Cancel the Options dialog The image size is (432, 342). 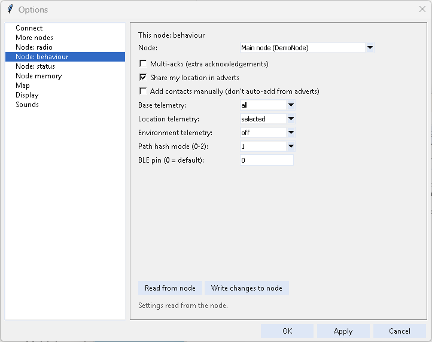point(400,331)
